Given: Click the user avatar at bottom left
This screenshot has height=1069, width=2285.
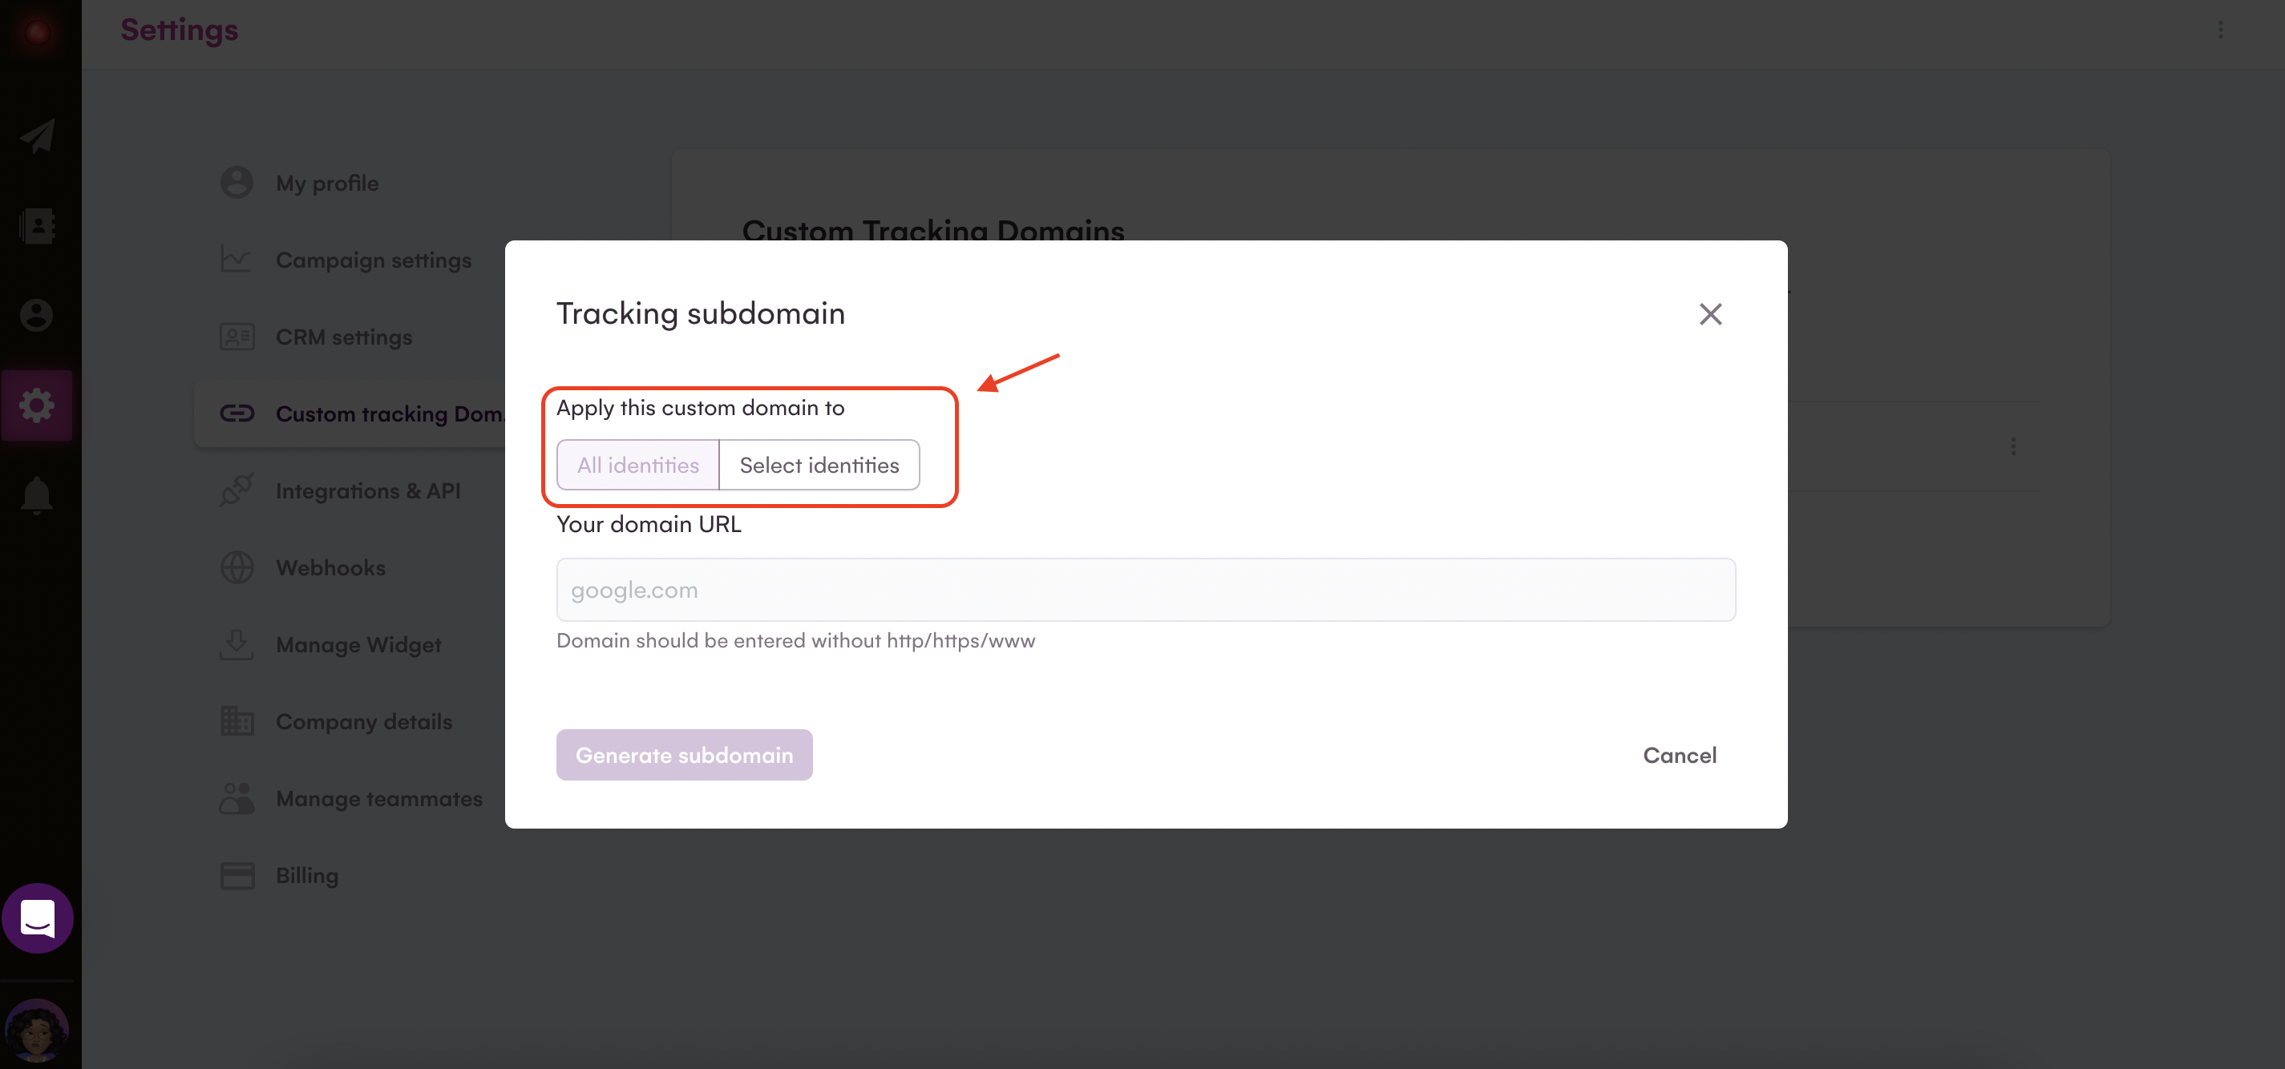Looking at the screenshot, I should tap(37, 1030).
